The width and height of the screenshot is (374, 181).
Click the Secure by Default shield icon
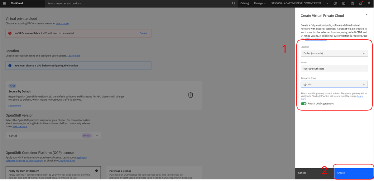pos(190,95)
